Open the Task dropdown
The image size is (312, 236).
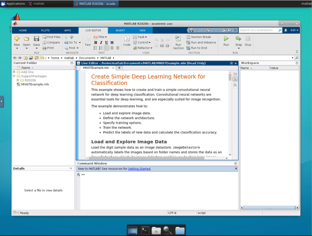pyautogui.click(x=140, y=37)
